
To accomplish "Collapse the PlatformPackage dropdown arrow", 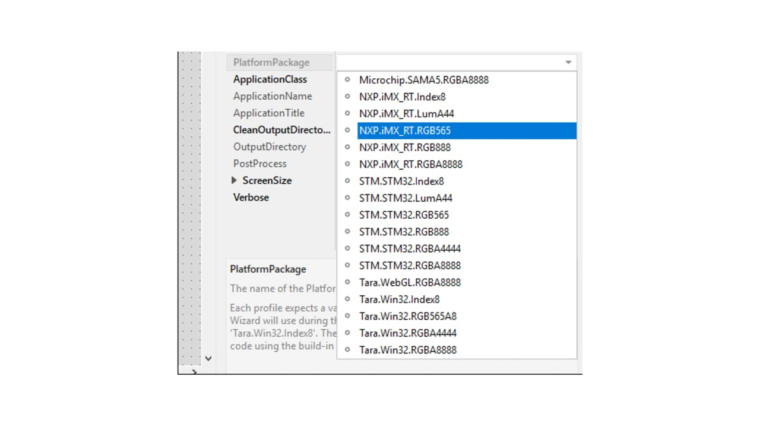I will point(568,62).
